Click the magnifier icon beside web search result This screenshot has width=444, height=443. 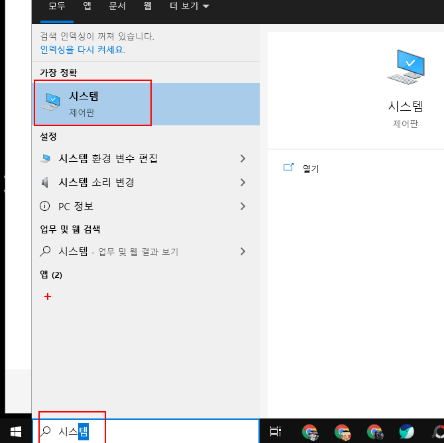45,251
